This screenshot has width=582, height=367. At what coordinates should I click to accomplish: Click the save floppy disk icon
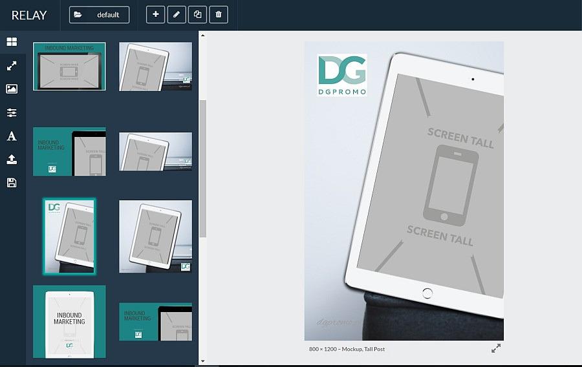pos(12,183)
